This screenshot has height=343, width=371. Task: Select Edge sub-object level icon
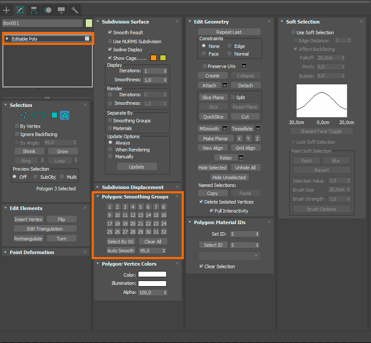34,115
